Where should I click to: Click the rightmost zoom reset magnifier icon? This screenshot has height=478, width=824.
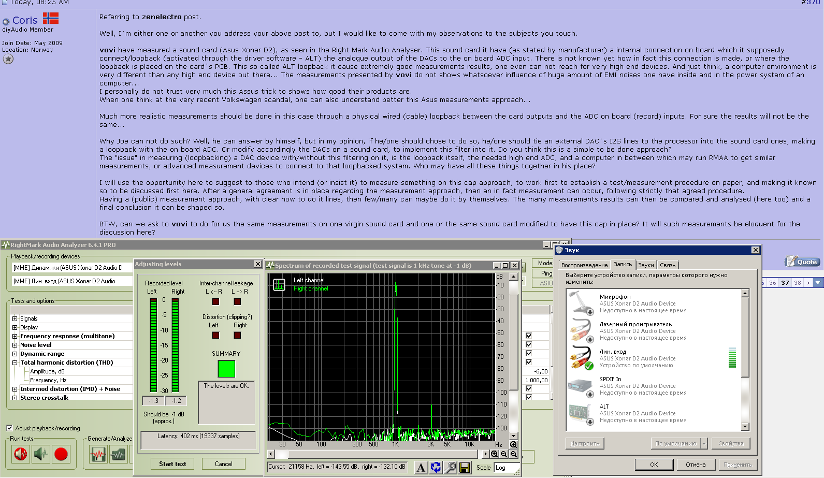pyautogui.click(x=513, y=454)
